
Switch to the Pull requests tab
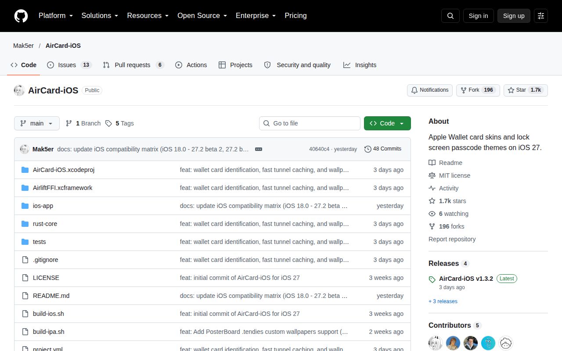(133, 65)
